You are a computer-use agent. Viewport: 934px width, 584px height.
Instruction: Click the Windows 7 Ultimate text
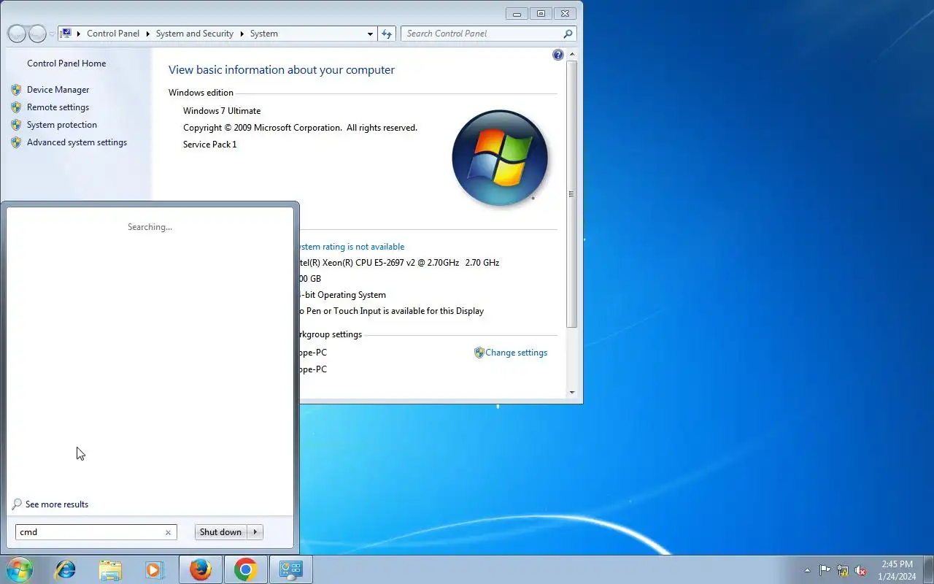click(222, 111)
